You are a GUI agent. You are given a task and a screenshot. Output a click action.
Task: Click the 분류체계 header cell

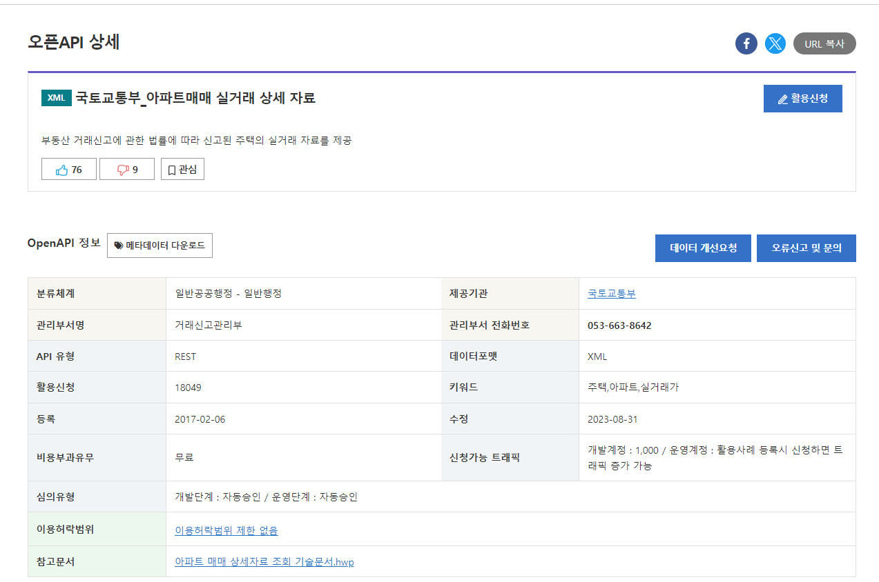tap(97, 293)
